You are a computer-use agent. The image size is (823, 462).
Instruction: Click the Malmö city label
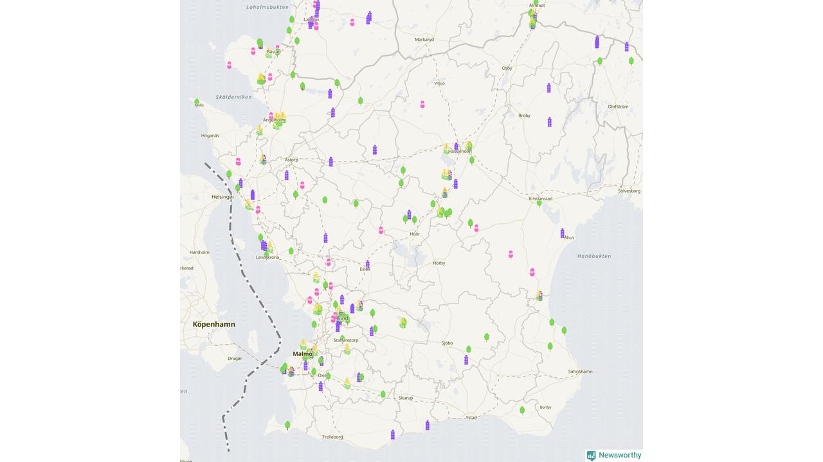pyautogui.click(x=302, y=354)
